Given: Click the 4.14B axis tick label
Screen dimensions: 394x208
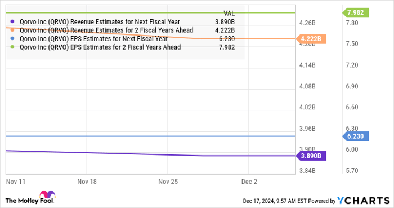Looking at the screenshot, I should tap(307, 65).
